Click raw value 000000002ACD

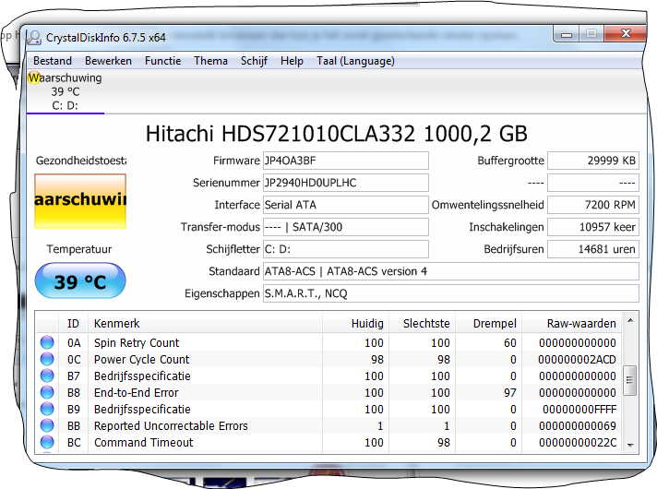pyautogui.click(x=577, y=360)
